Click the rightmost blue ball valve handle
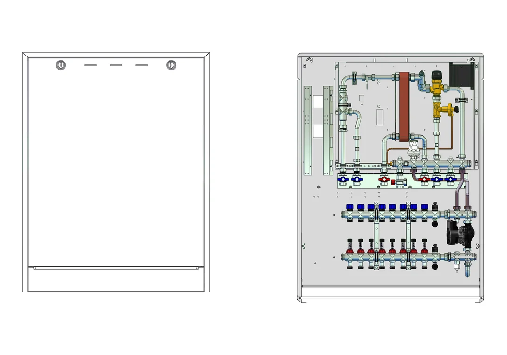This screenshot has width=507, height=355. click(x=450, y=179)
